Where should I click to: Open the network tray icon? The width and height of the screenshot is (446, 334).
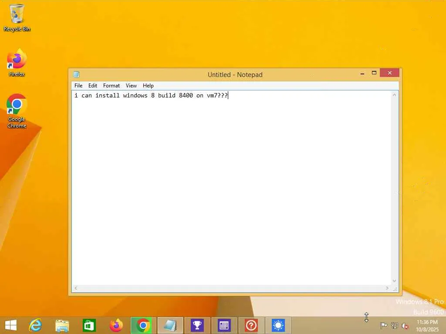tap(394, 325)
